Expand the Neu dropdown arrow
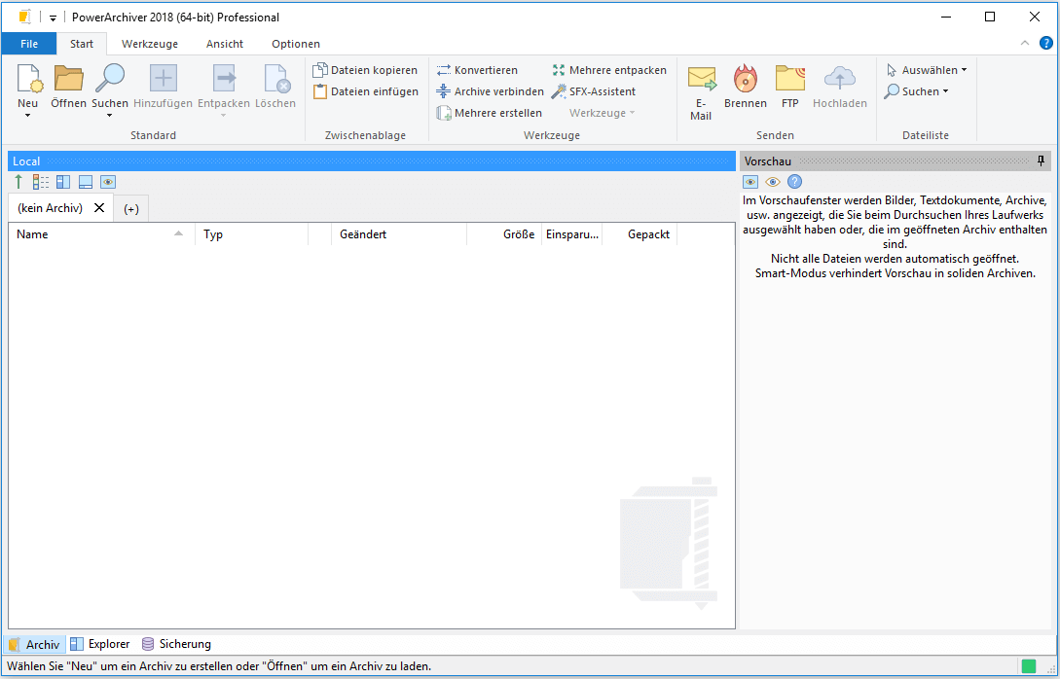Viewport: 1060px width, 679px height. pyautogui.click(x=27, y=116)
